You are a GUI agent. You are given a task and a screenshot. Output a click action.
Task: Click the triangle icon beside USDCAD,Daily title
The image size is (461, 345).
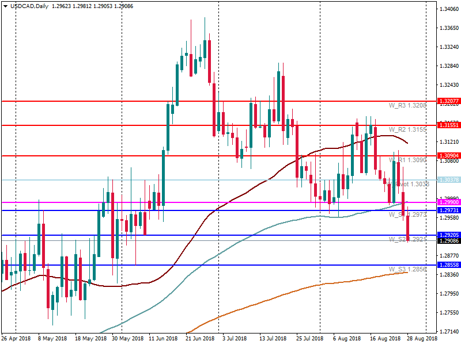[x=5, y=5]
